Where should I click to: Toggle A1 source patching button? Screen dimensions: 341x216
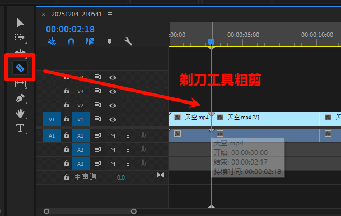pyautogui.click(x=52, y=135)
